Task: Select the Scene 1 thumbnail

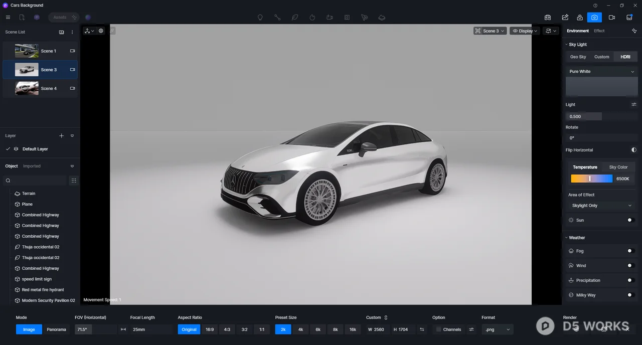Action: click(x=27, y=51)
